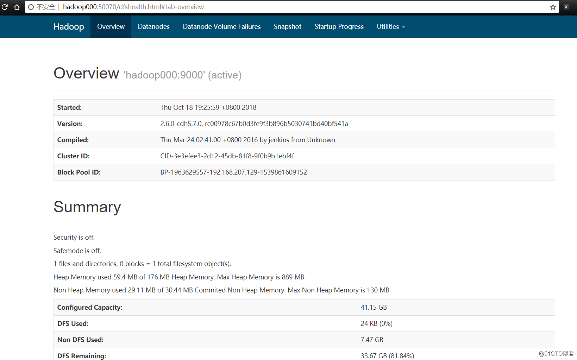Click the site info icon in address bar
Image resolution: width=577 pixels, height=360 pixels.
click(31, 7)
